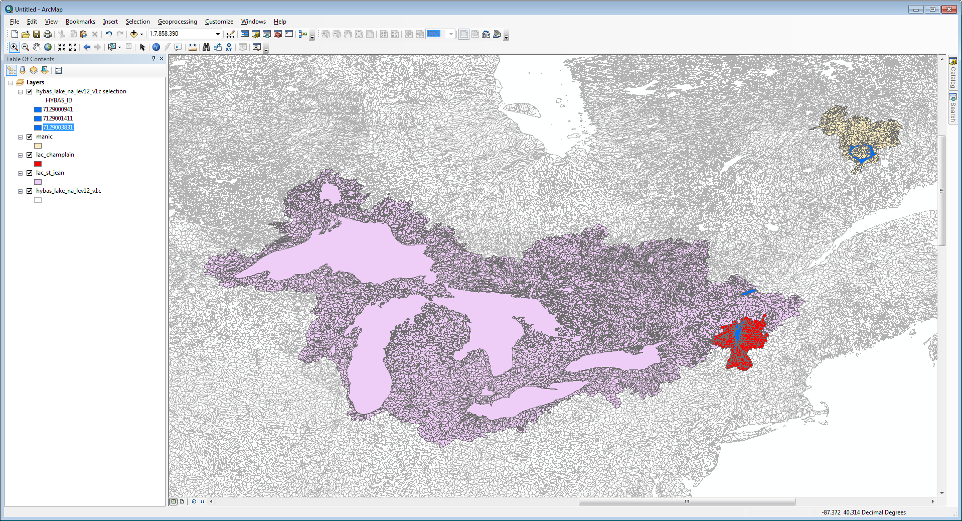
Task: Select the HYBAS_ID value 7129000941
Action: pyautogui.click(x=58, y=109)
